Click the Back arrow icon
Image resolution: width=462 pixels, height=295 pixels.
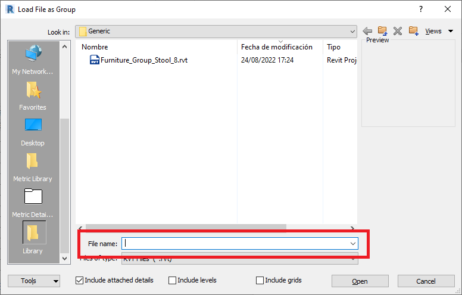pos(367,30)
